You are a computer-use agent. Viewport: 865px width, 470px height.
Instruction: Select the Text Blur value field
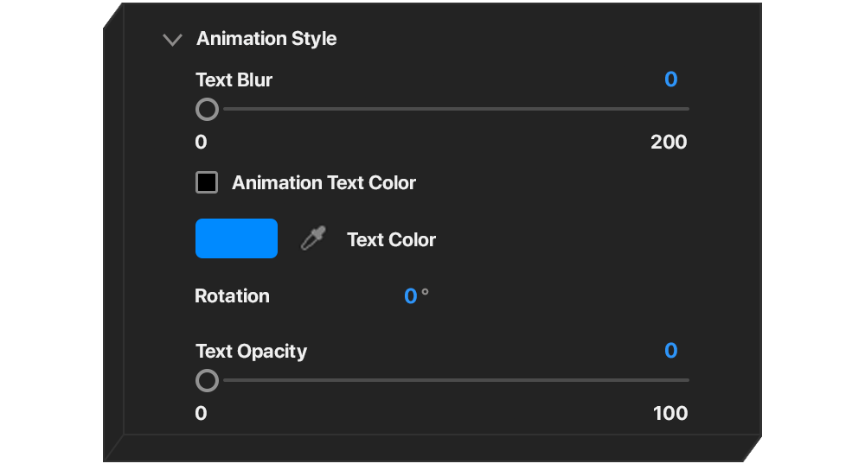point(670,79)
